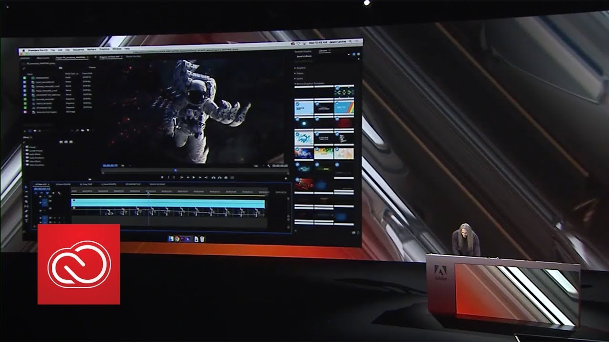Open Program monitor zoom level dropdown
Screen dimensions: 609x342
(x=127, y=165)
